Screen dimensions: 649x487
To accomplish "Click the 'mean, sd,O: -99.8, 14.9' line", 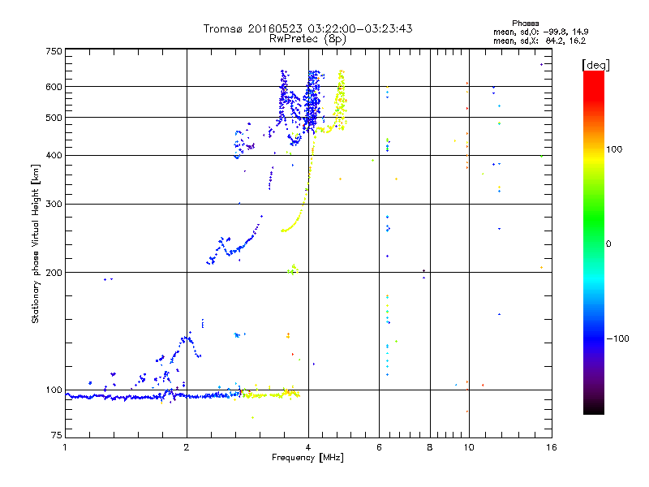I will point(540,32).
